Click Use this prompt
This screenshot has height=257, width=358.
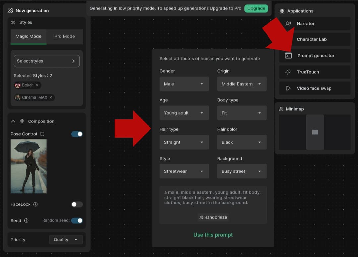pyautogui.click(x=213, y=235)
